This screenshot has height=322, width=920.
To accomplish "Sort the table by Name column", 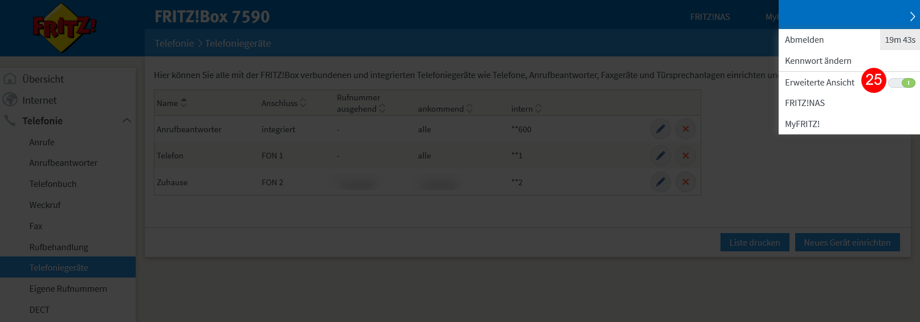I will pyautogui.click(x=172, y=103).
